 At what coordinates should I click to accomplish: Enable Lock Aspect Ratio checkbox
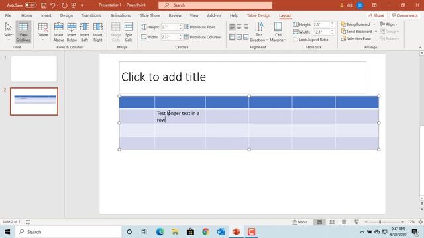pyautogui.click(x=295, y=40)
